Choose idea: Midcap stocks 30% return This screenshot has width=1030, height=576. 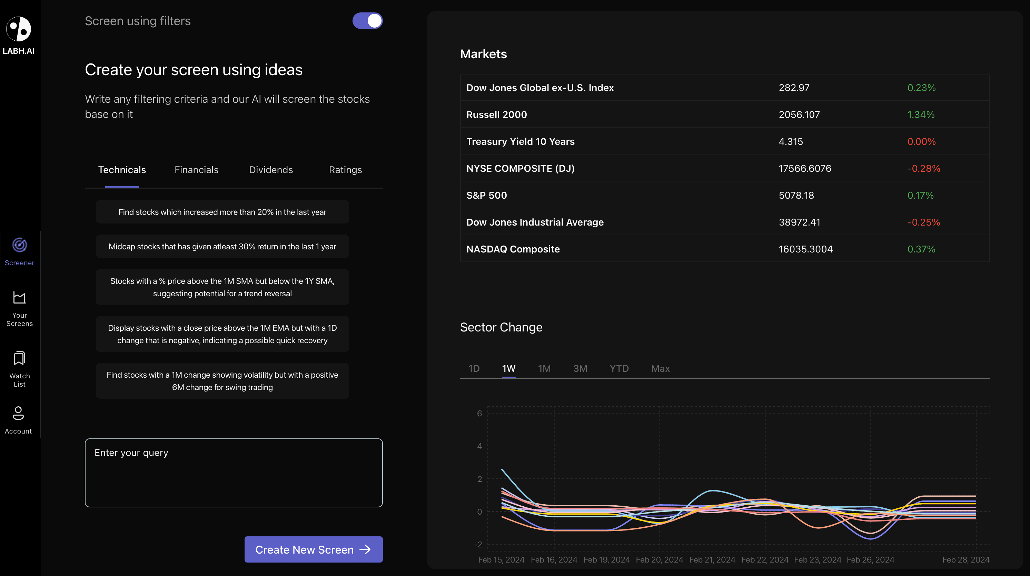click(222, 247)
